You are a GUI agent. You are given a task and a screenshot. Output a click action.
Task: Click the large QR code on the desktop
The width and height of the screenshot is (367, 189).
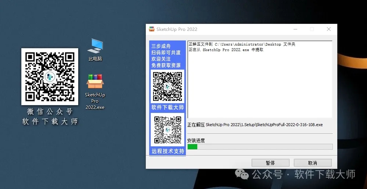pyautogui.click(x=50, y=77)
